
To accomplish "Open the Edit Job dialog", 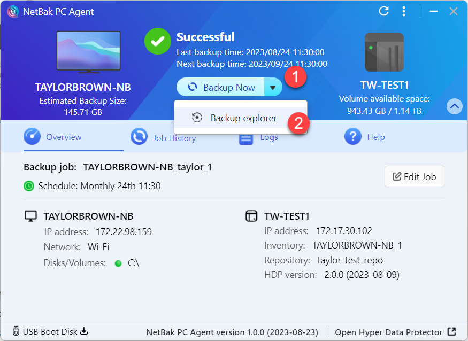I will [415, 176].
